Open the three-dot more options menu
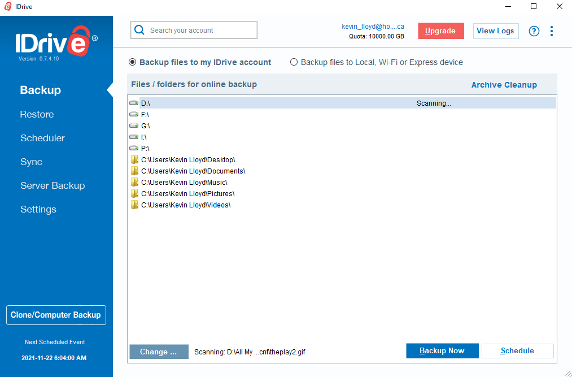The image size is (572, 377). [552, 31]
